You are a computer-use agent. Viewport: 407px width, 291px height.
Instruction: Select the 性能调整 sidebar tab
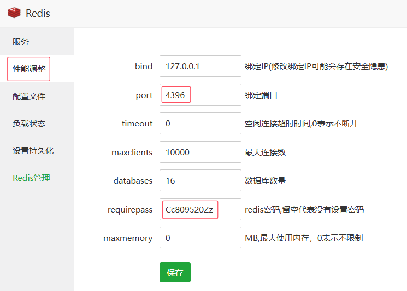point(29,69)
